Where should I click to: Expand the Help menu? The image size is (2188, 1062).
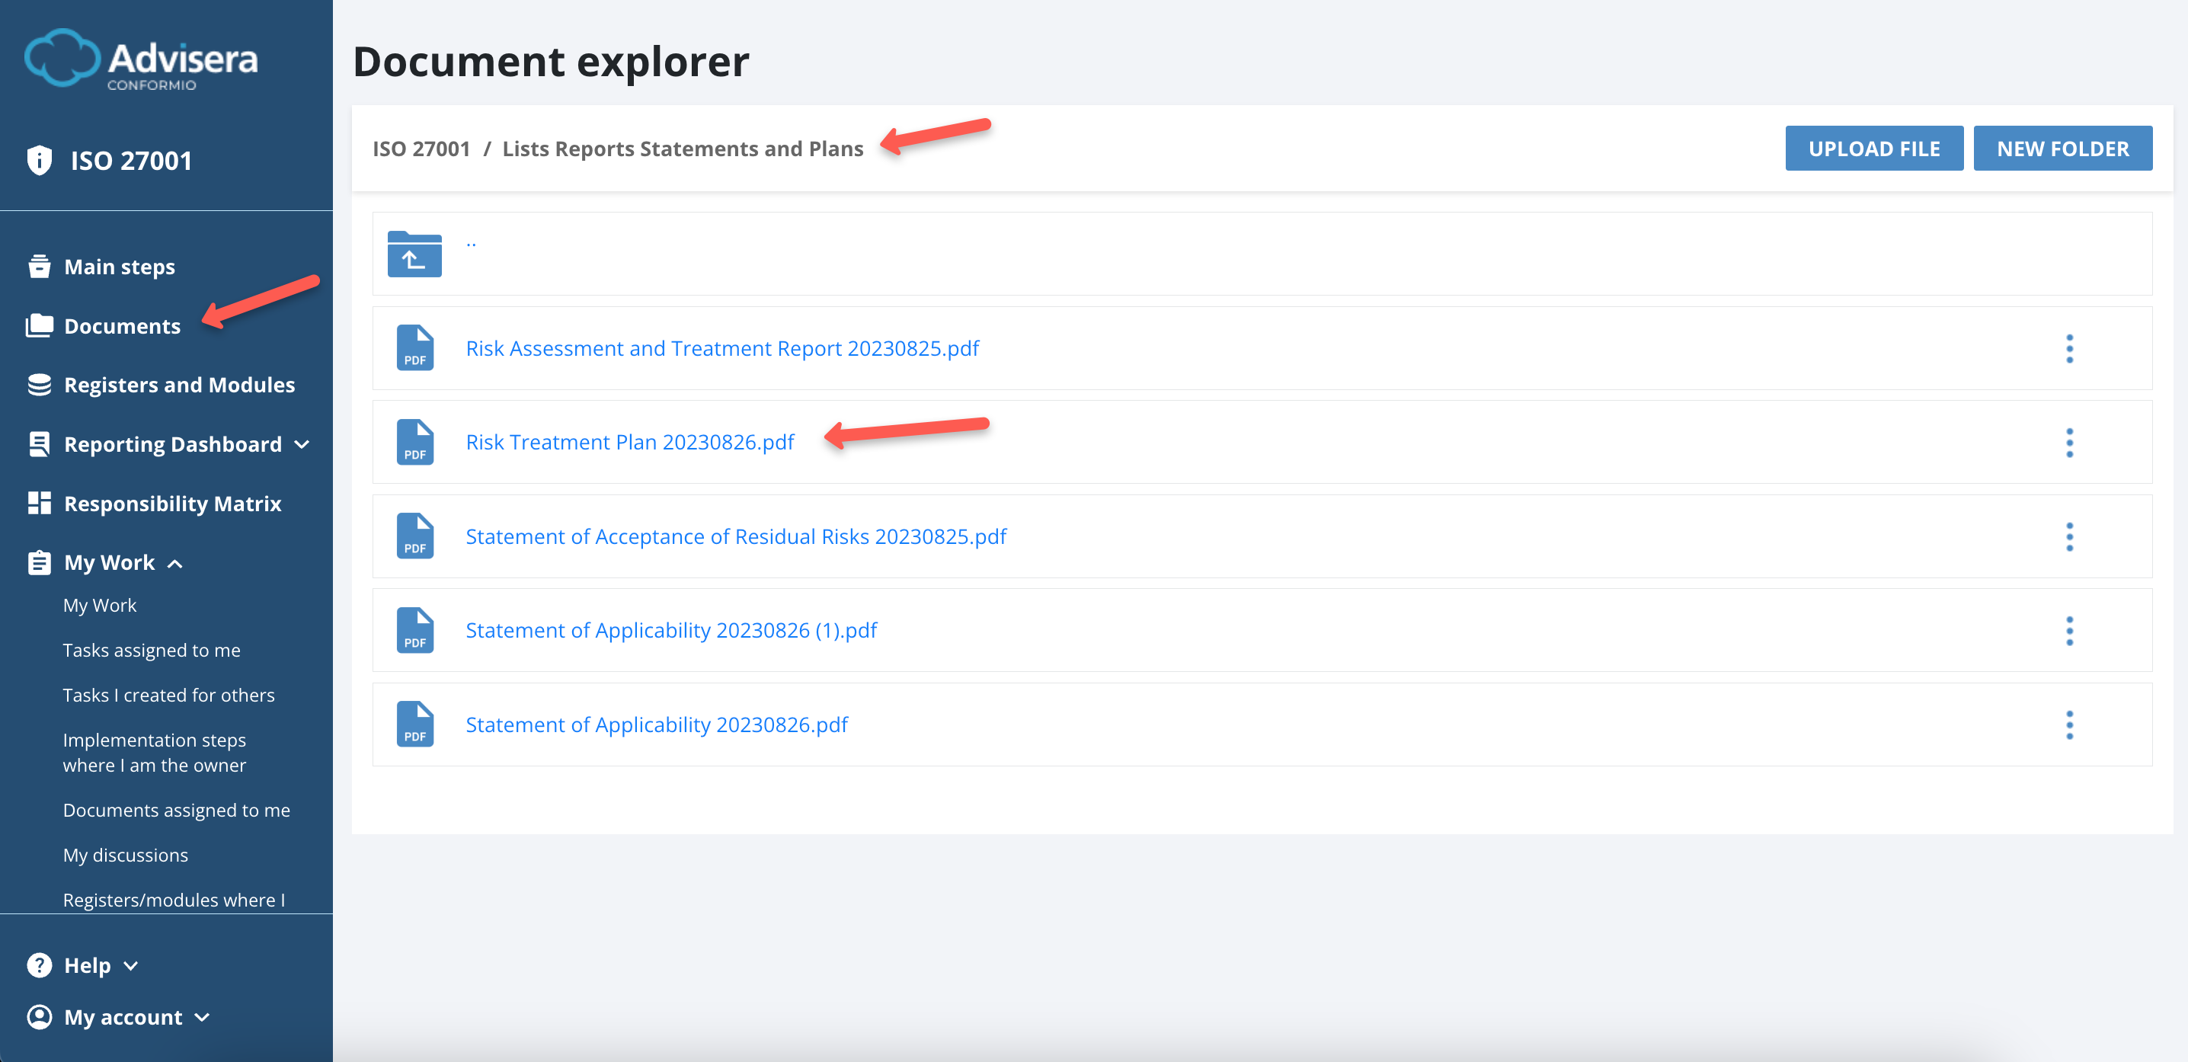tap(131, 966)
